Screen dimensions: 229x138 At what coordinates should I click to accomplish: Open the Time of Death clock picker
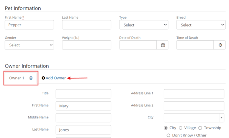point(220,45)
